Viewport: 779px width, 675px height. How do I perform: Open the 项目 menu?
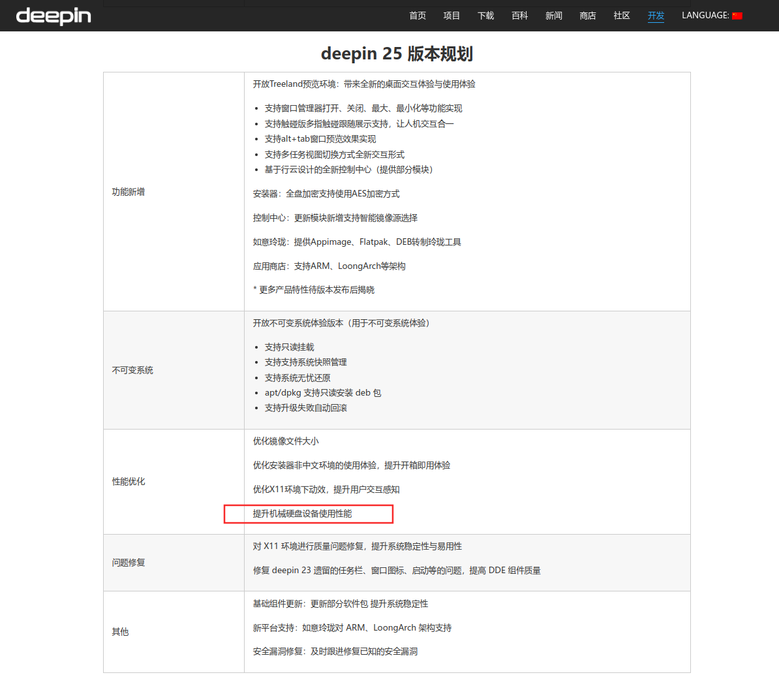point(451,16)
